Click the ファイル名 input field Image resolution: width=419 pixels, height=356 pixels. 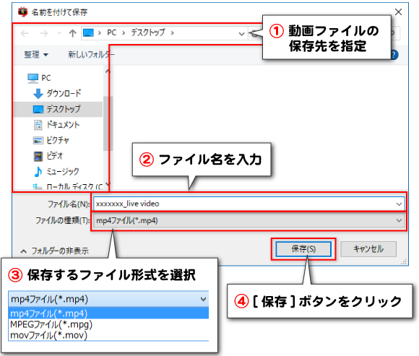[x=249, y=204]
